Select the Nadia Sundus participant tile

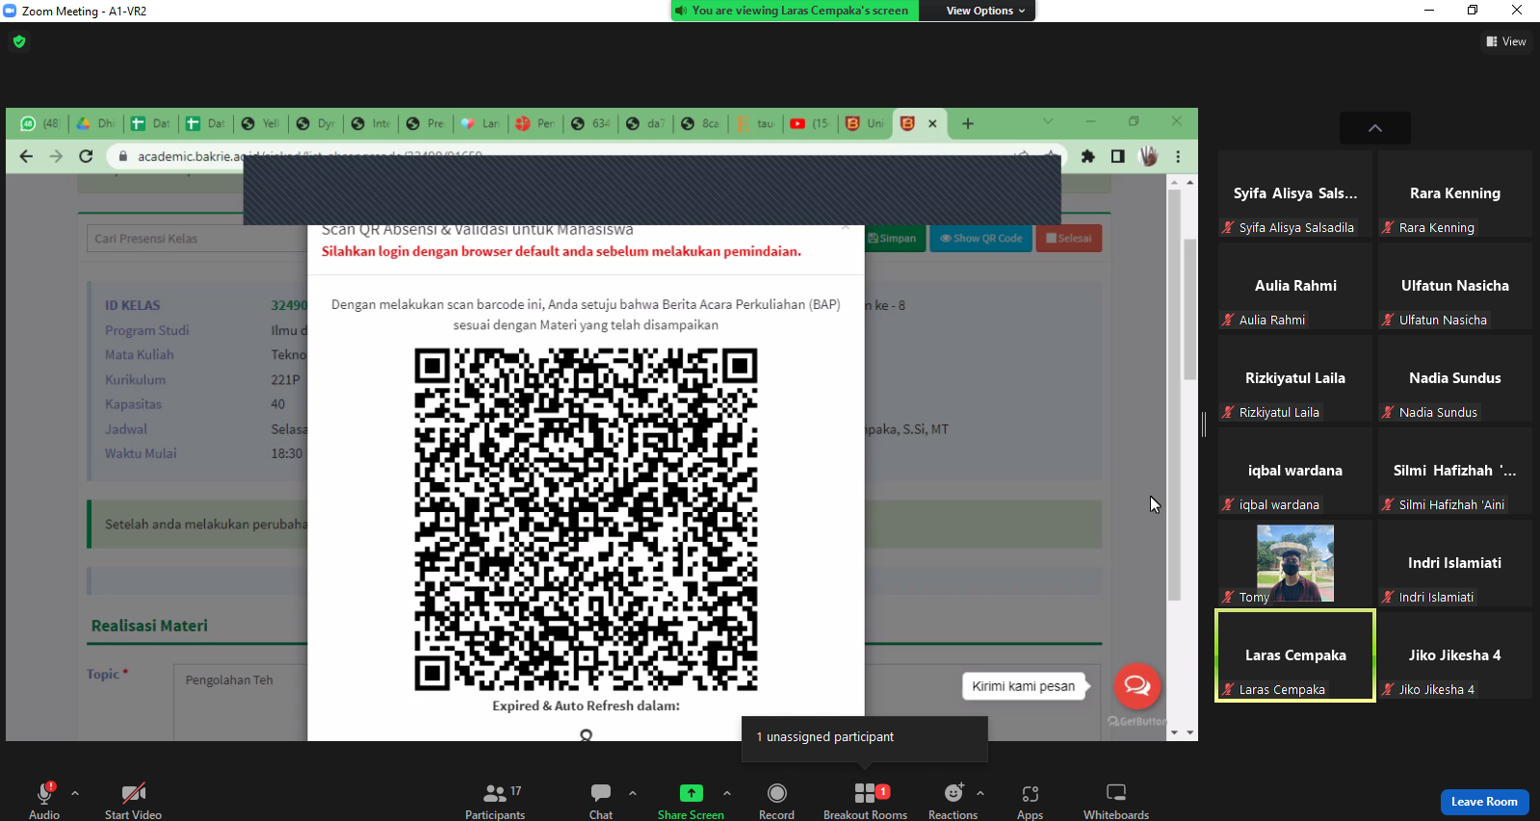(x=1455, y=378)
